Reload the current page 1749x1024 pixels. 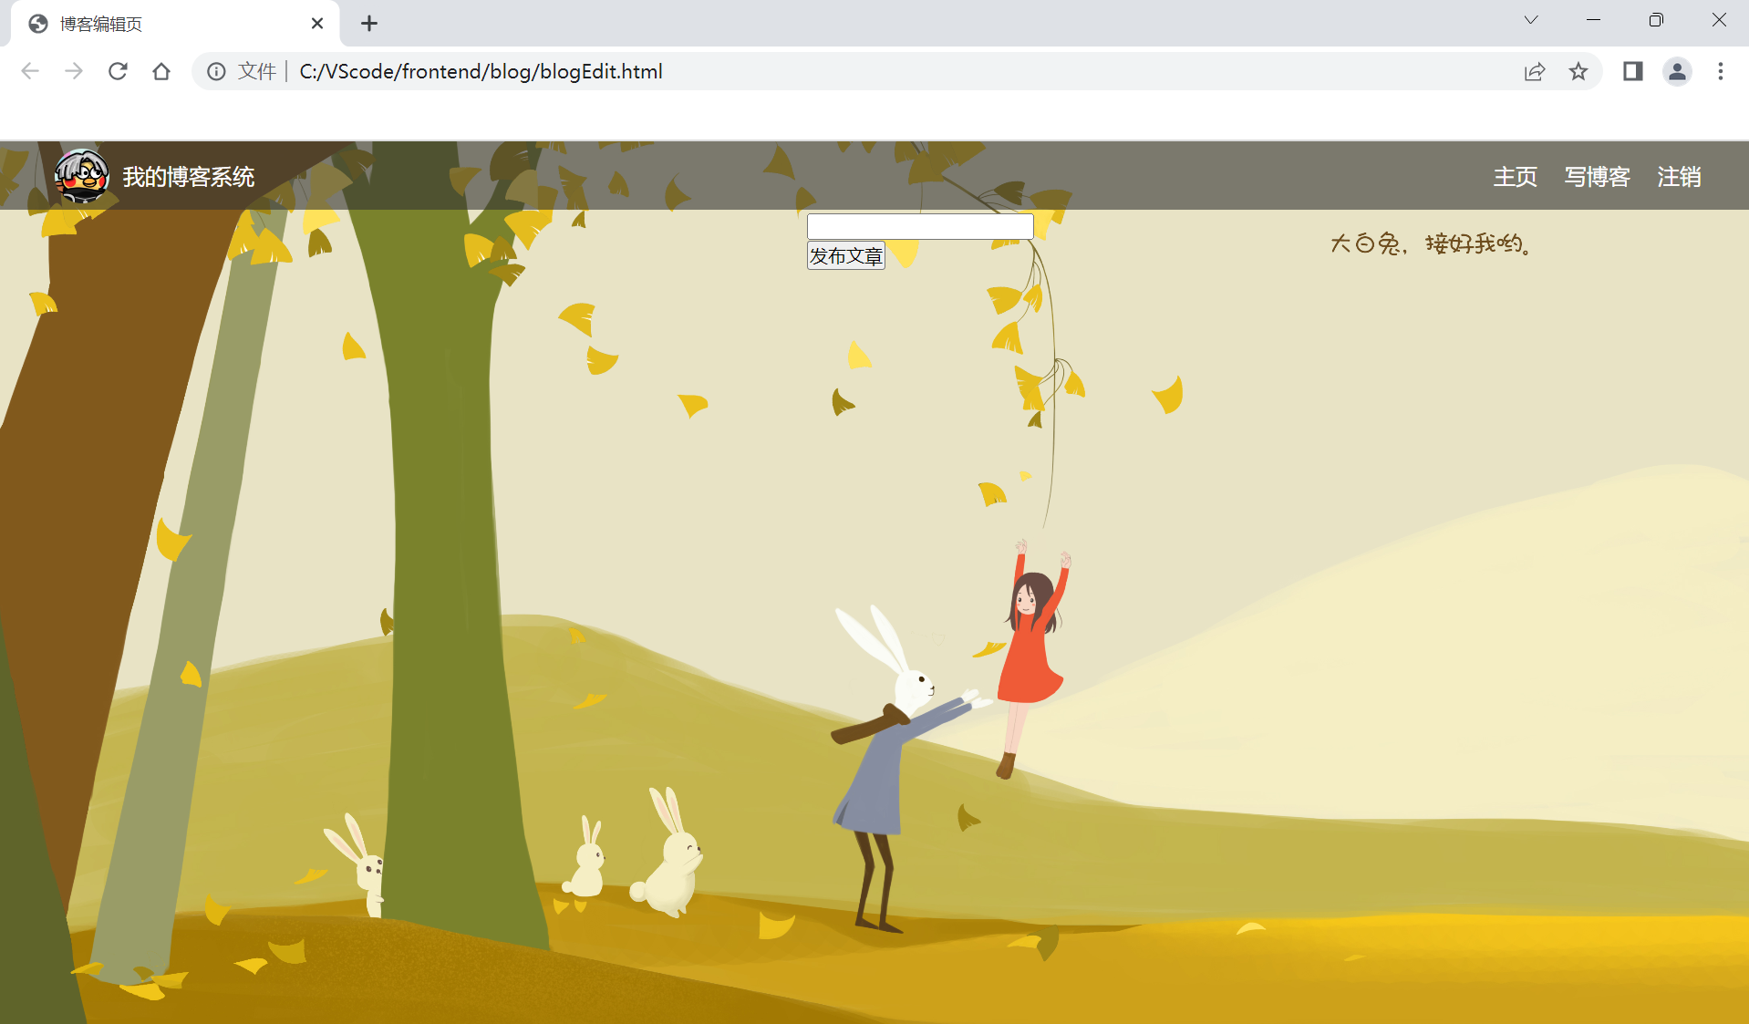coord(118,71)
